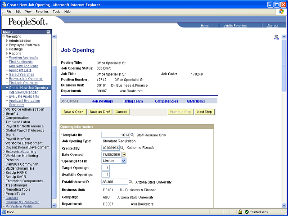Expand the Time and Labor menu
The image size is (288, 216).
pyautogui.click(x=4, y=122)
